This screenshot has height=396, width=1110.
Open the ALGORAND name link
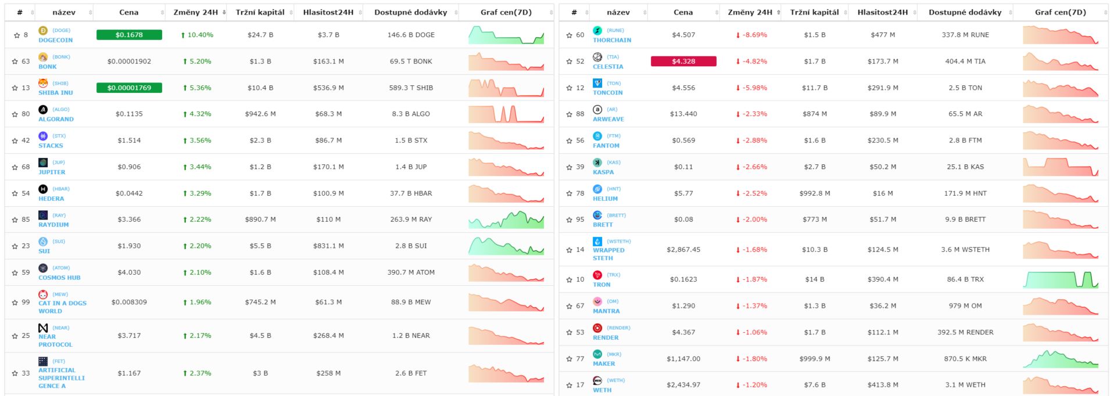pos(56,119)
